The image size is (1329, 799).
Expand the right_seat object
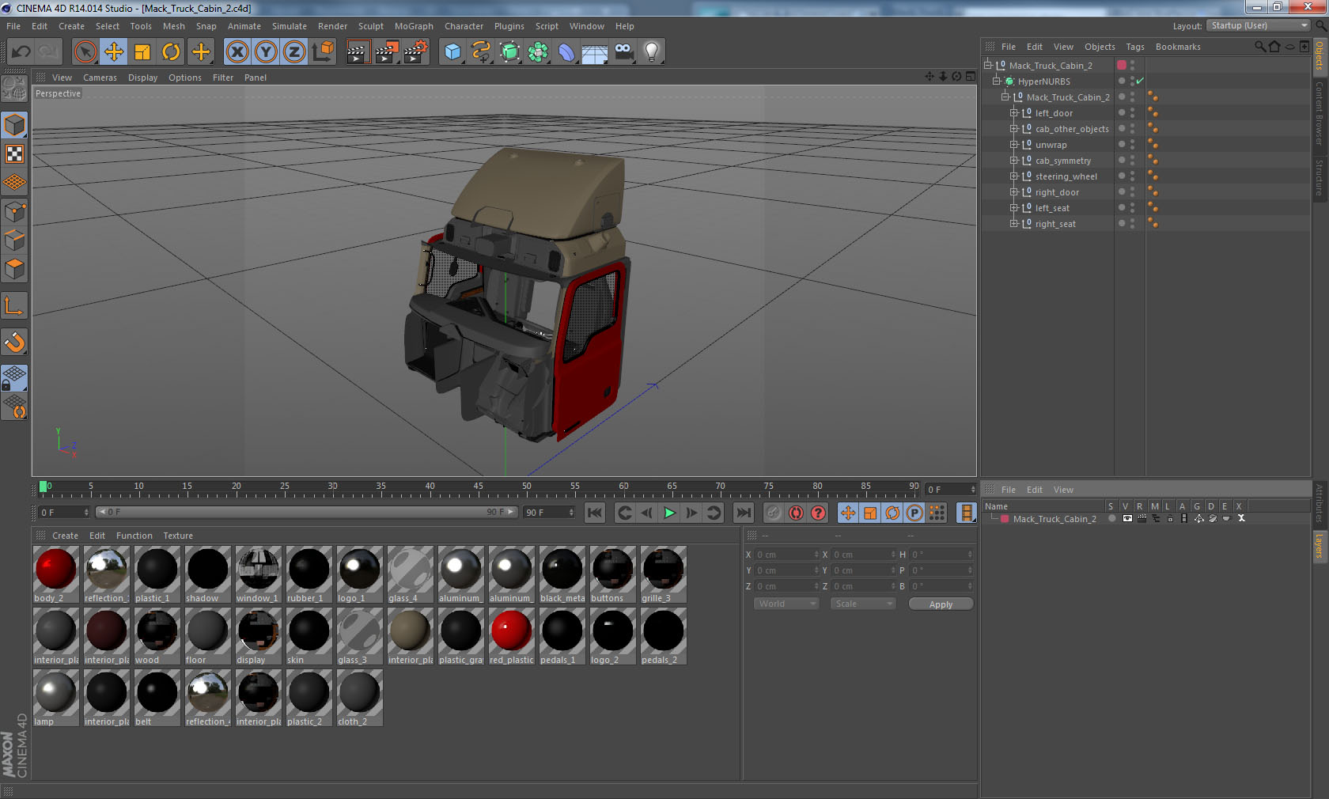[x=1013, y=223]
